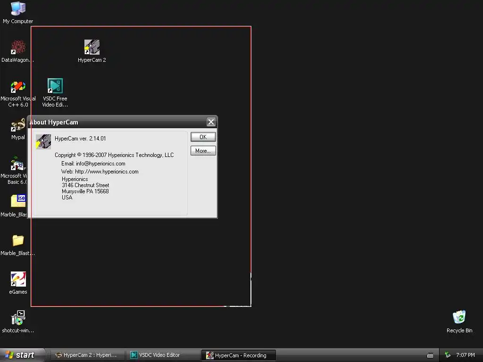
Task: Click the More... button in About dialog
Action: [x=203, y=151]
